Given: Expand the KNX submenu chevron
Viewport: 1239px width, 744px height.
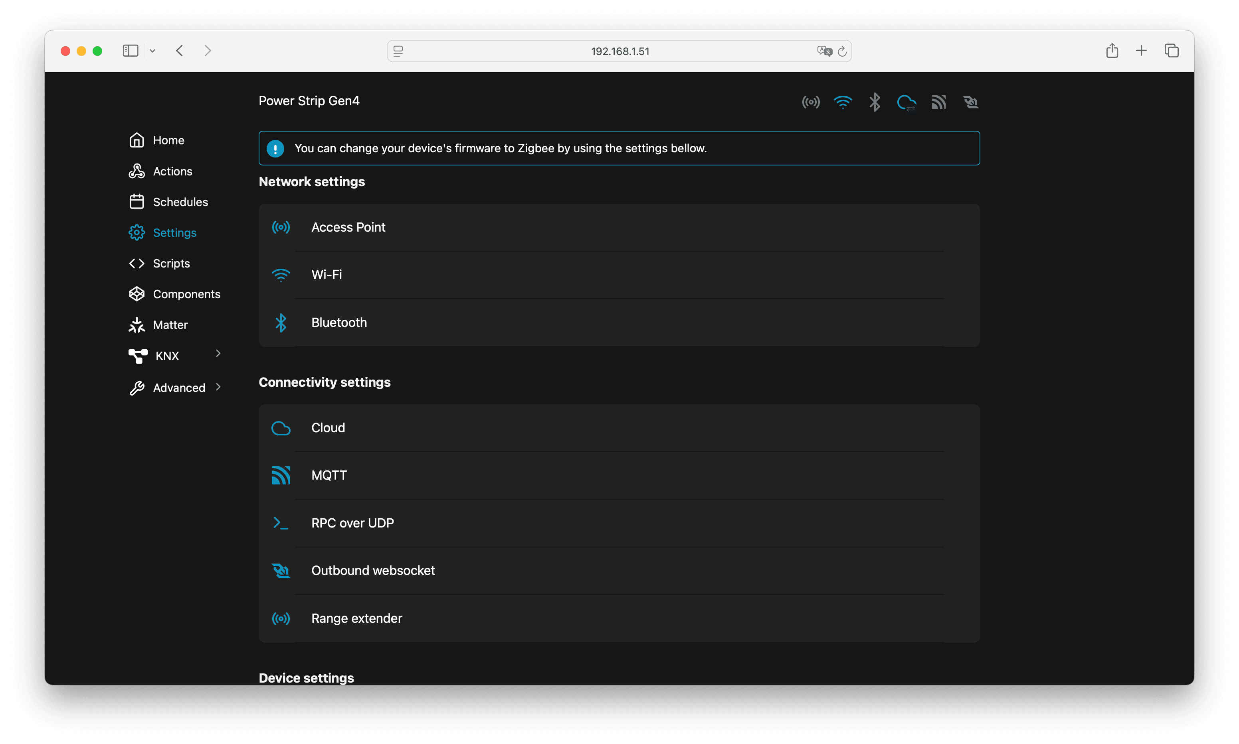Looking at the screenshot, I should (x=218, y=354).
